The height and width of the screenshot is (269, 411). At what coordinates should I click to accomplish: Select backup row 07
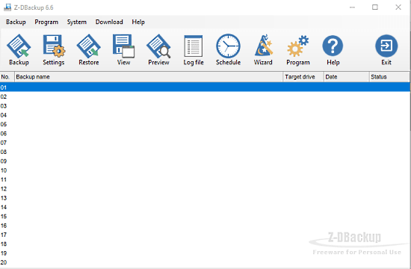[x=205, y=143]
